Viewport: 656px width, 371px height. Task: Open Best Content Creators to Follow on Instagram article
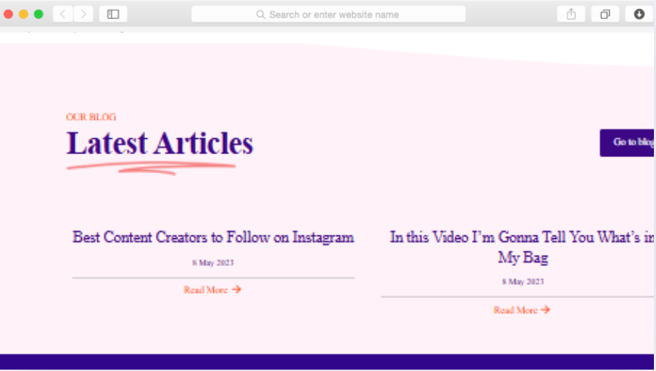[x=213, y=238]
